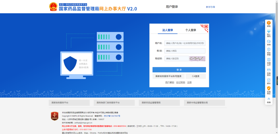
Task: Open the 新手引导 beginner guide link
Action: coord(211,7)
